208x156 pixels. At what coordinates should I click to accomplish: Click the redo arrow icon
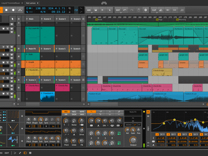tap(132, 10)
